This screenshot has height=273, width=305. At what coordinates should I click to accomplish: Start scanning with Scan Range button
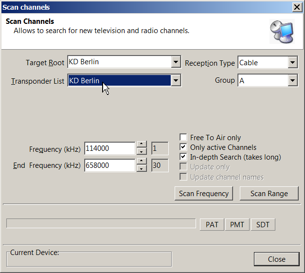click(x=269, y=193)
